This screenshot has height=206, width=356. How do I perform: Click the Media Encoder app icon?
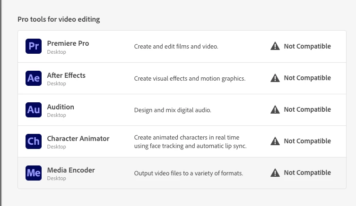pyautogui.click(x=34, y=173)
